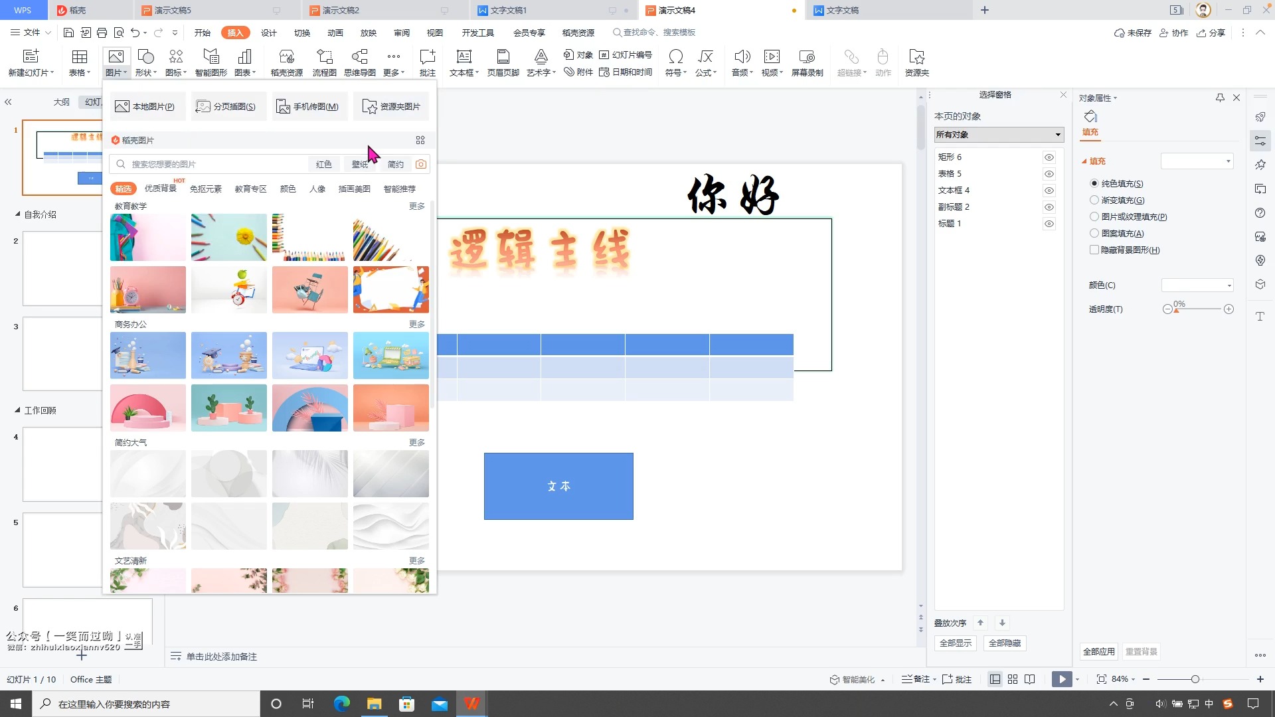
Task: Toggle visibility of 表格 5 object
Action: point(1049,174)
